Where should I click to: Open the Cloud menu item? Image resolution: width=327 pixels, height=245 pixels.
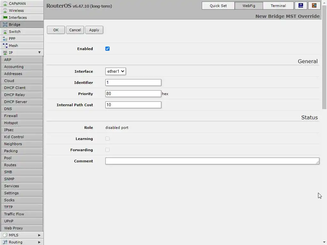(22, 81)
